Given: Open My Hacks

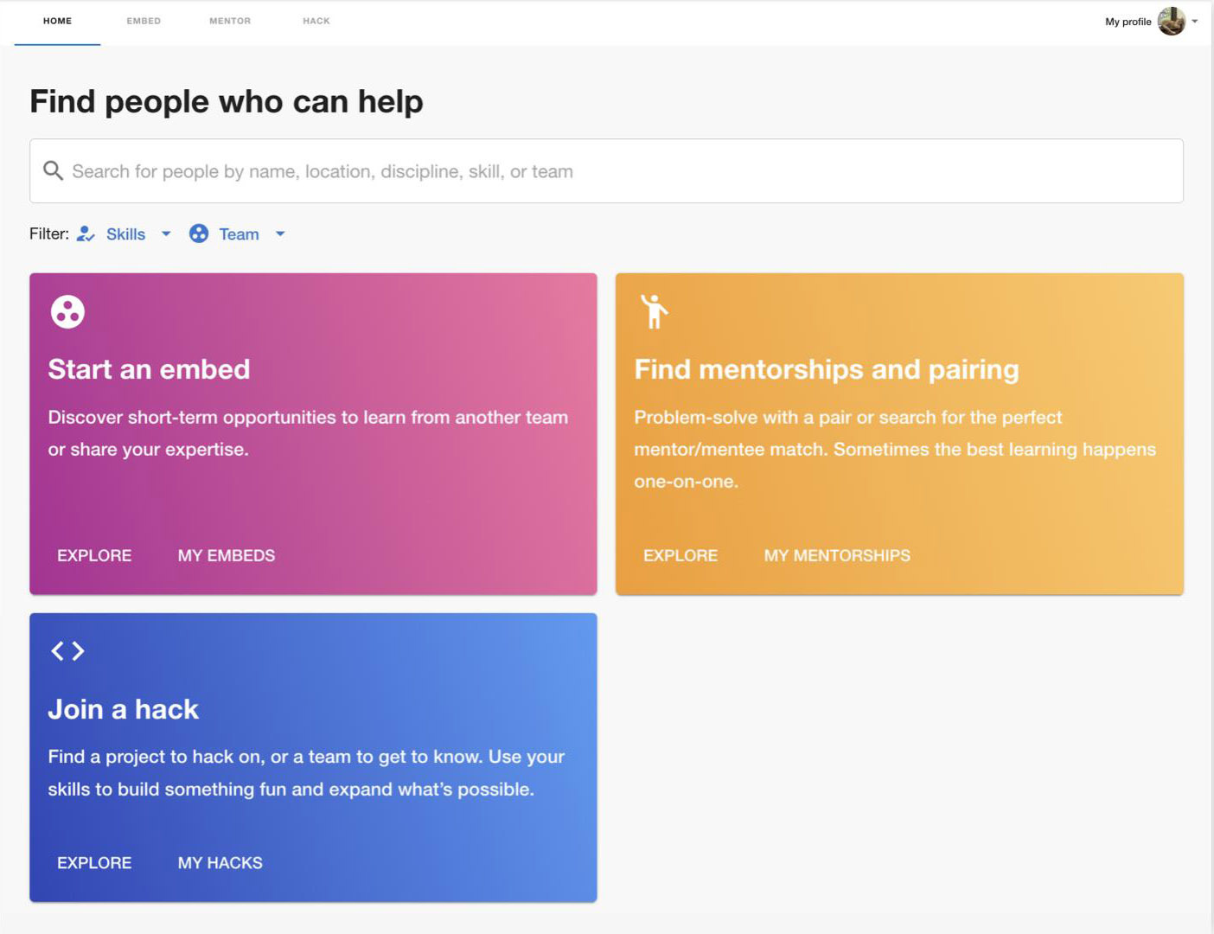Looking at the screenshot, I should pos(220,862).
